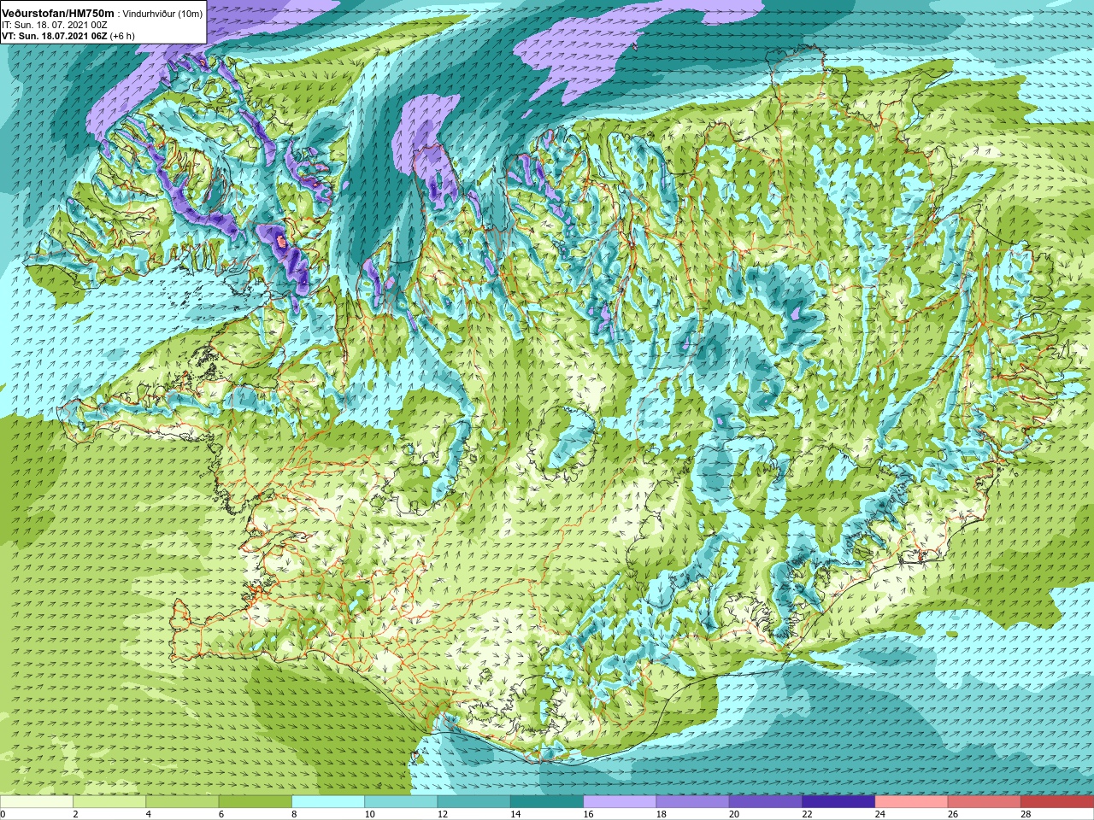Click the '(+6 h)' forecast offset text
Viewport: 1094px width, 820px height.
pyautogui.click(x=122, y=37)
